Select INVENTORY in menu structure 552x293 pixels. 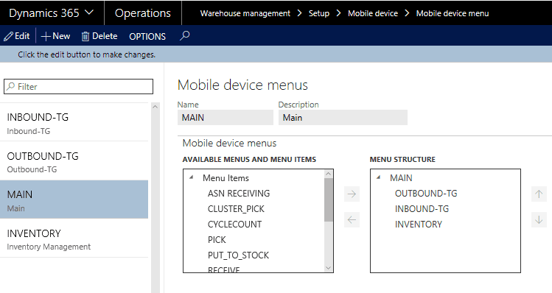(418, 225)
